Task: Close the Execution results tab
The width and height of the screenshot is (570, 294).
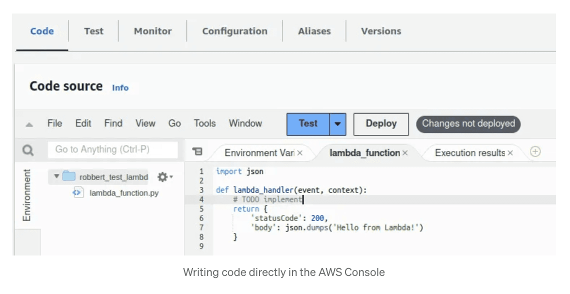Action: tap(510, 153)
